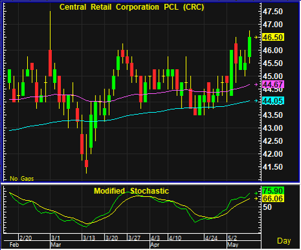
Task: Click the 4/10 date marker
Action: pyautogui.click(x=175, y=238)
